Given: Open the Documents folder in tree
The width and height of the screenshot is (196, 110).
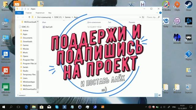Looking at the screenshot, I should pos(28,38).
